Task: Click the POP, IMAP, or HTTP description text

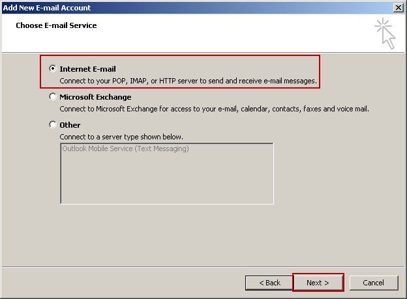Action: (188, 81)
